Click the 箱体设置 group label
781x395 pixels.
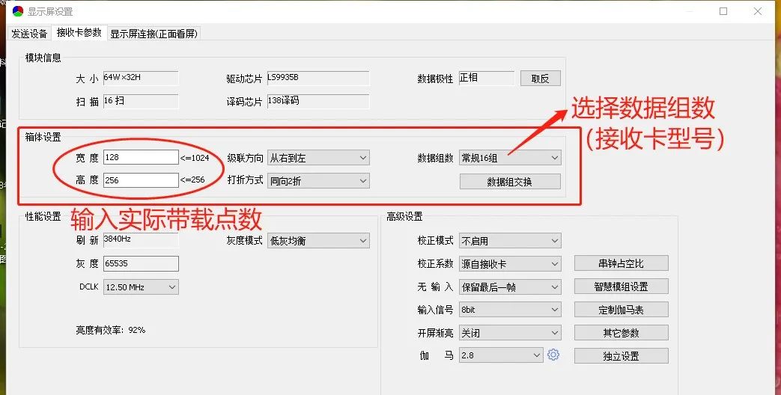click(43, 138)
